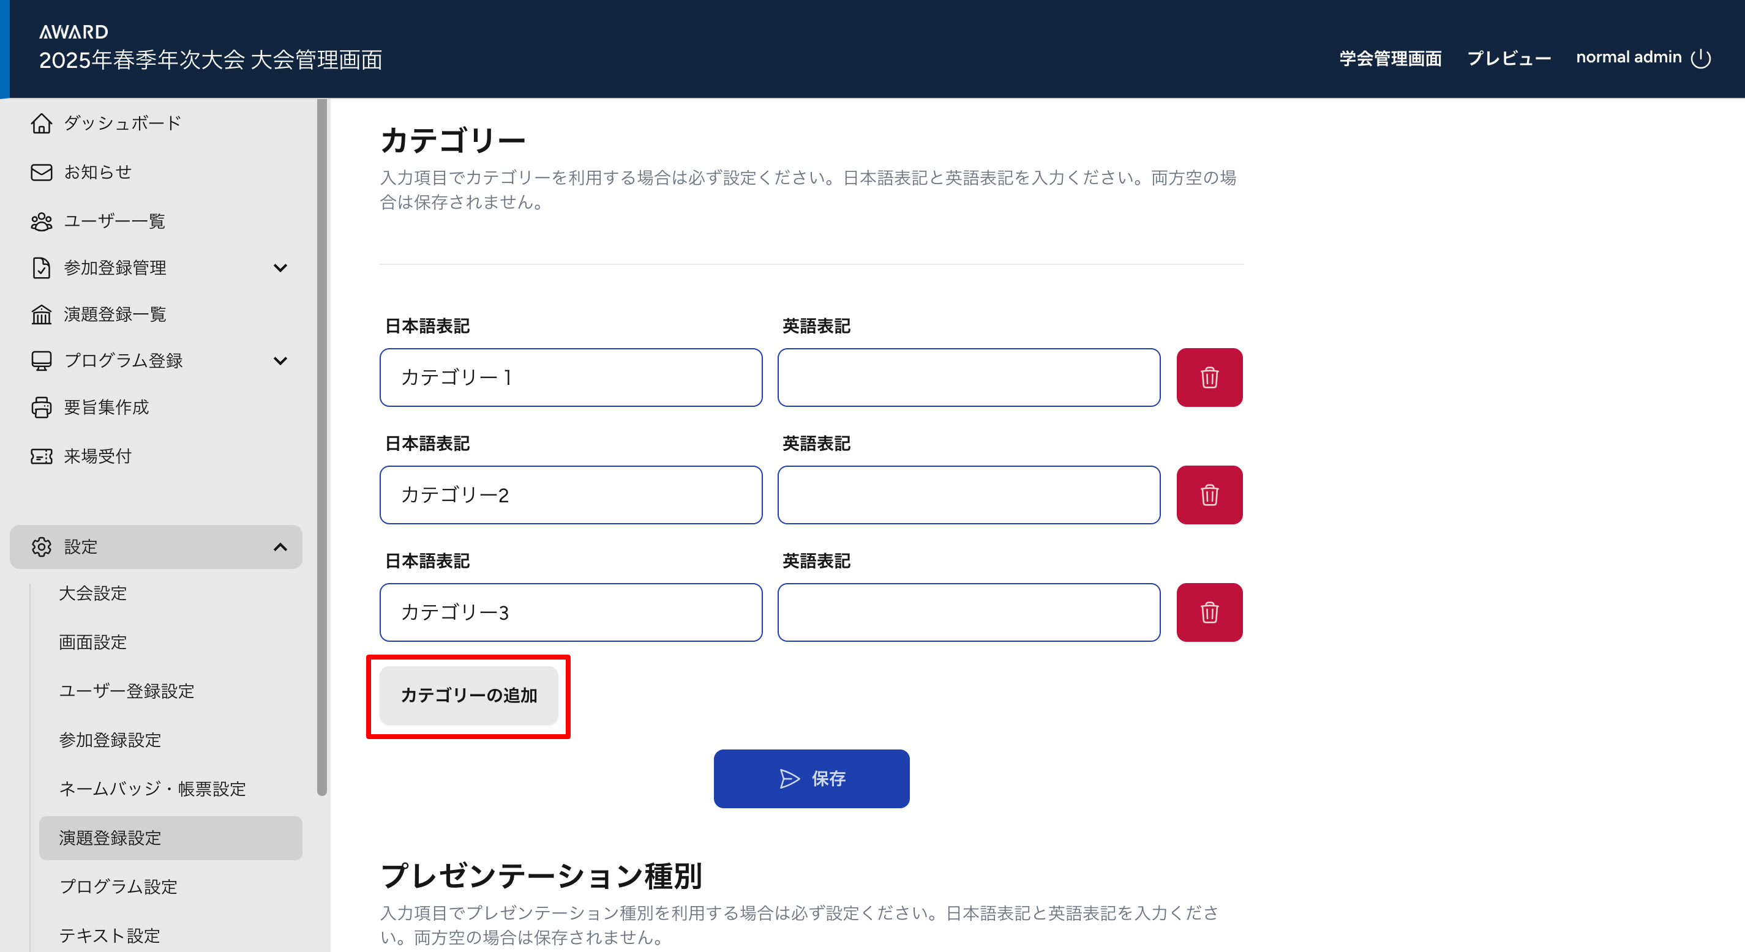Click the ユーザー一覧 people icon
The image size is (1745, 952).
tap(41, 221)
